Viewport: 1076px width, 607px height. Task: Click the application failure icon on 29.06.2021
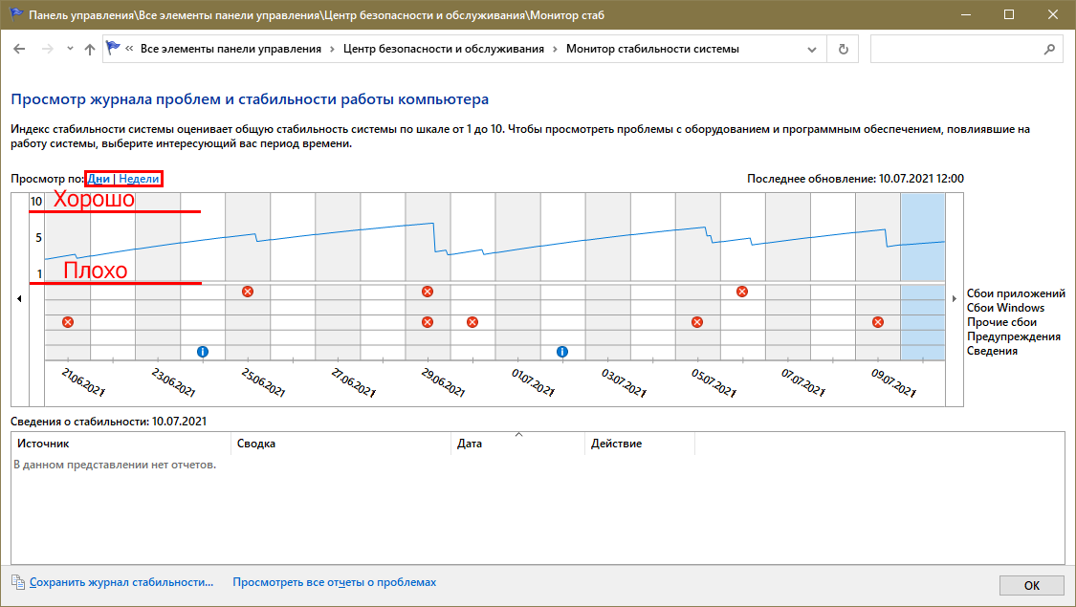click(427, 291)
